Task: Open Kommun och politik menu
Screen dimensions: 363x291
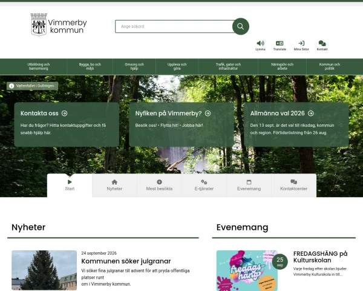Action: click(x=330, y=67)
